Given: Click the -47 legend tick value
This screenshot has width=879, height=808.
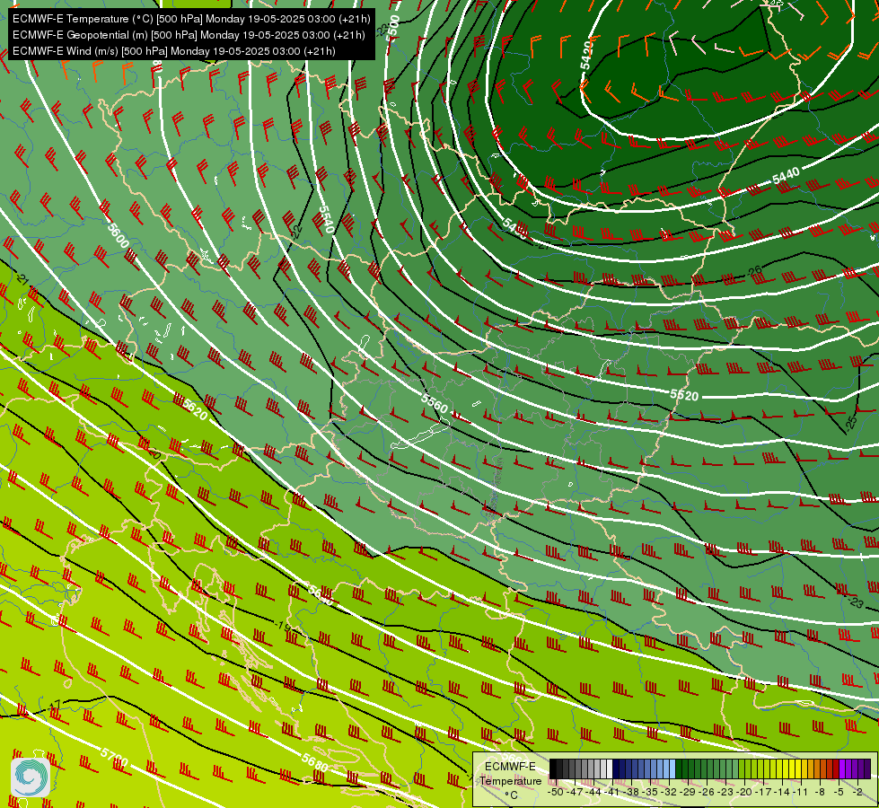Looking at the screenshot, I should (575, 792).
